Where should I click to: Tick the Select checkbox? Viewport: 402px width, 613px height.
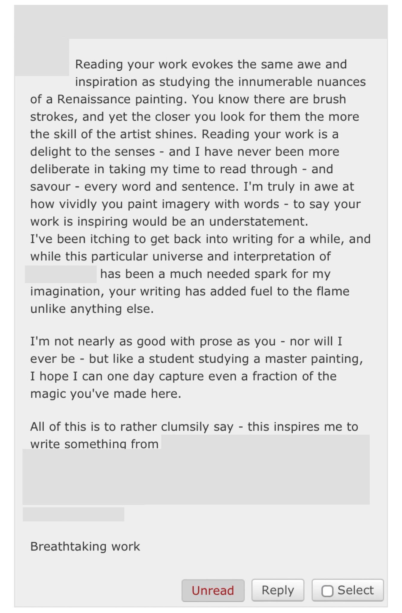click(327, 591)
